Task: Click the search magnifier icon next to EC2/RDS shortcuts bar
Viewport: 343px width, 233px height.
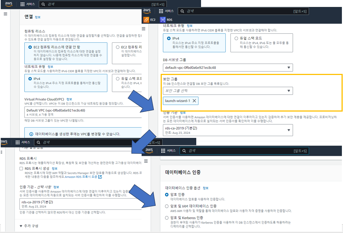Action: pyautogui.click(x=182, y=11)
